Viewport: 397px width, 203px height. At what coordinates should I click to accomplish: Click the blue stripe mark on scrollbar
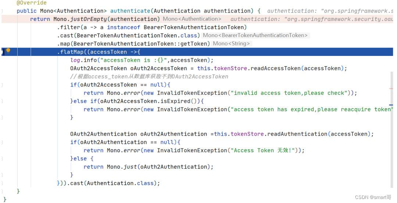click(x=391, y=105)
